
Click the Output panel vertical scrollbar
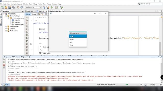161,71
